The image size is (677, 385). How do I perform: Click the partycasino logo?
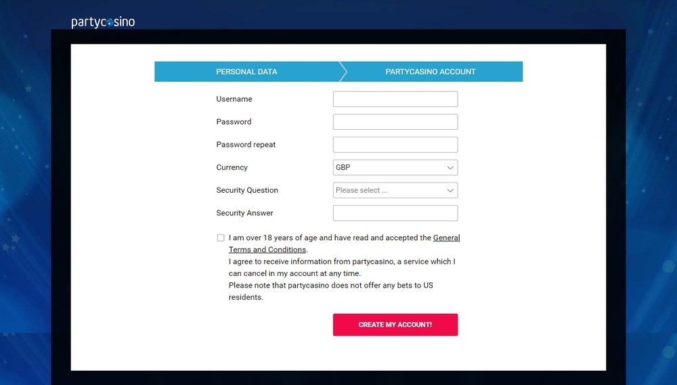(x=103, y=22)
